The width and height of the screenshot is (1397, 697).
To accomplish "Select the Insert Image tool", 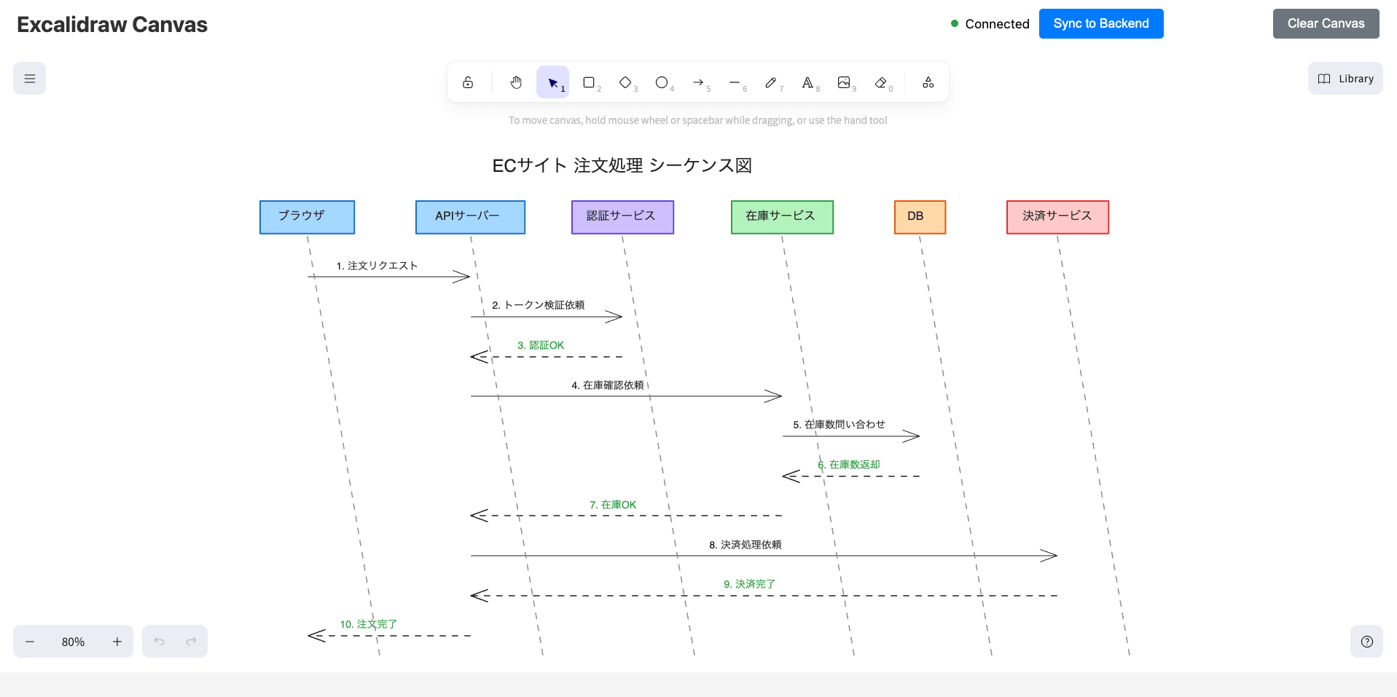I will tap(845, 82).
